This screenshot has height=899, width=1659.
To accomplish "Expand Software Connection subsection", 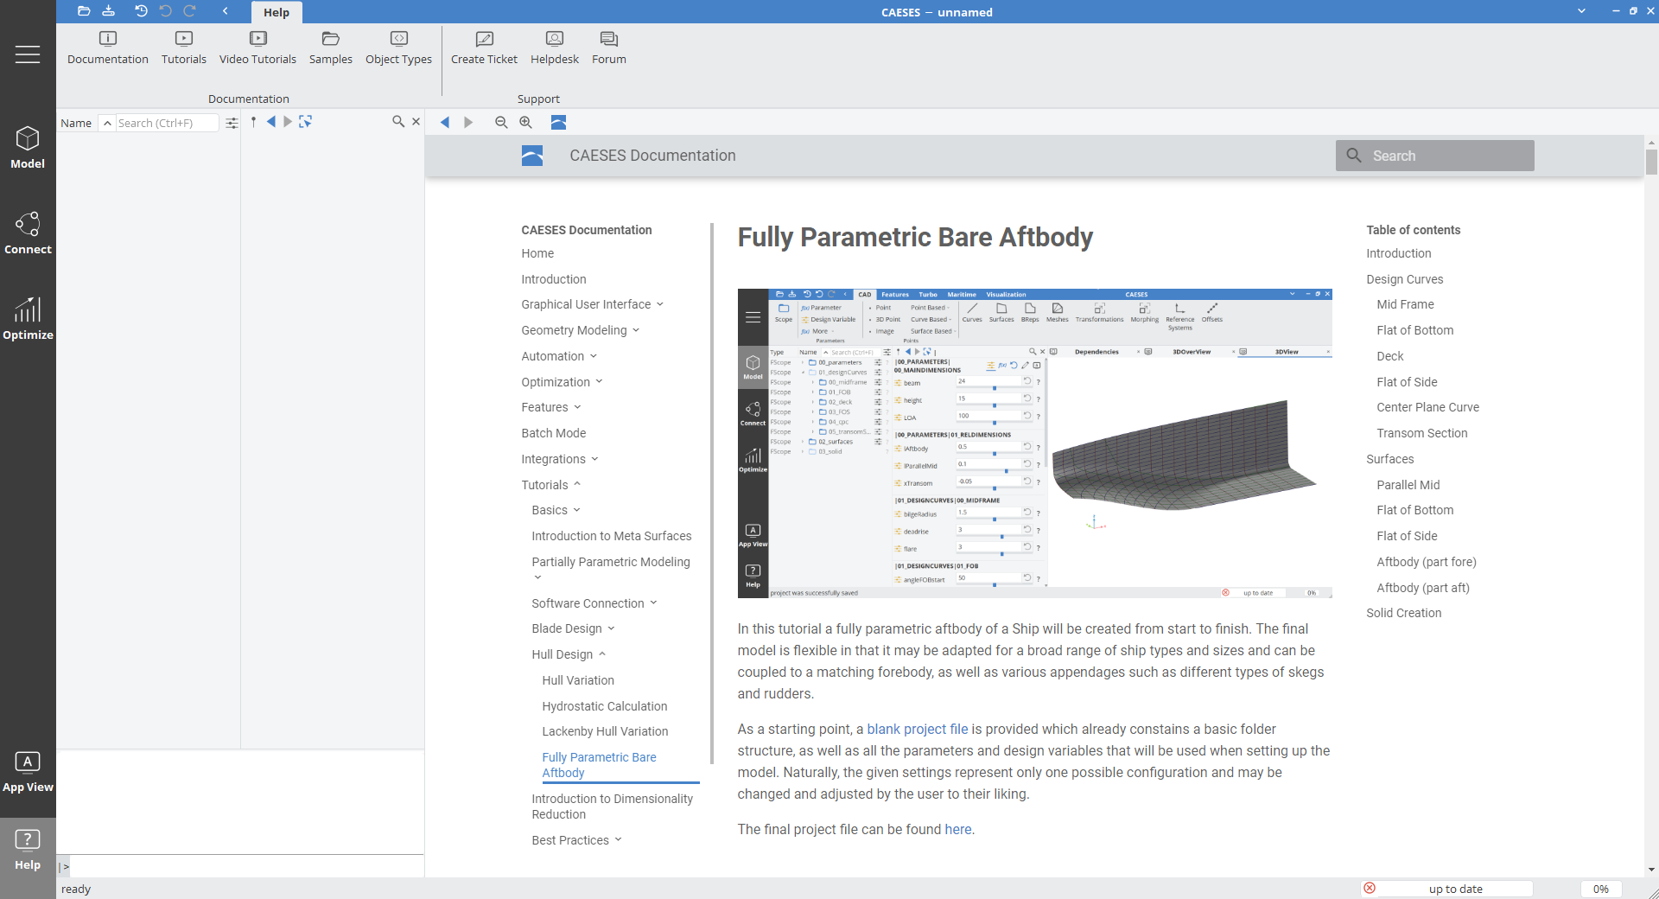I will (x=653, y=603).
